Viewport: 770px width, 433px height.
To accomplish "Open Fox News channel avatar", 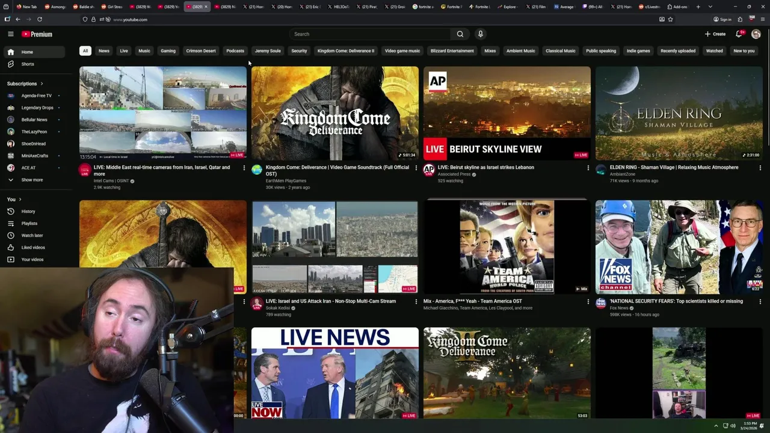I will coord(601,303).
